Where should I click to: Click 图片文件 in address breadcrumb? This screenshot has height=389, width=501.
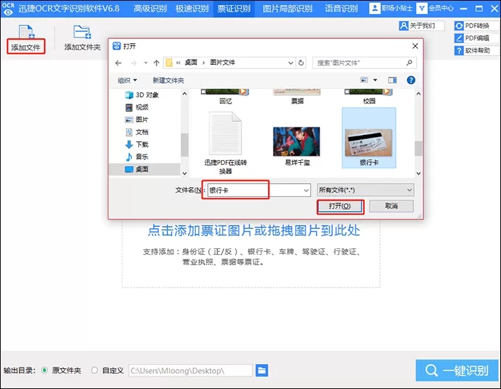[222, 63]
